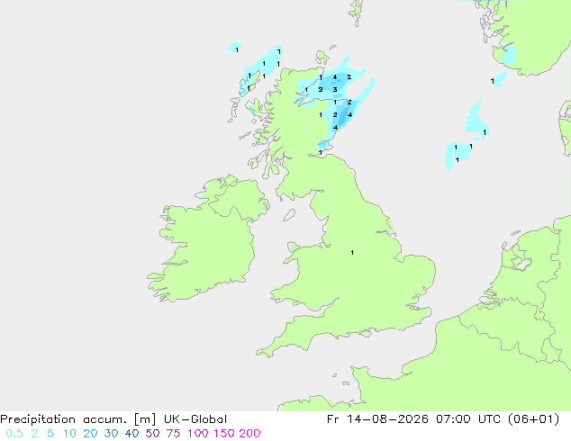
Task: Click the date "Fr 14-08-2026"
Action: 377,419
